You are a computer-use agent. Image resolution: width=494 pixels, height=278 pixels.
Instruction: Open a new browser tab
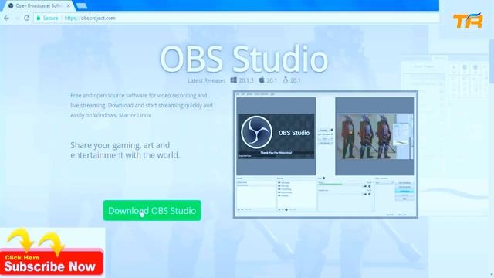[x=82, y=5]
